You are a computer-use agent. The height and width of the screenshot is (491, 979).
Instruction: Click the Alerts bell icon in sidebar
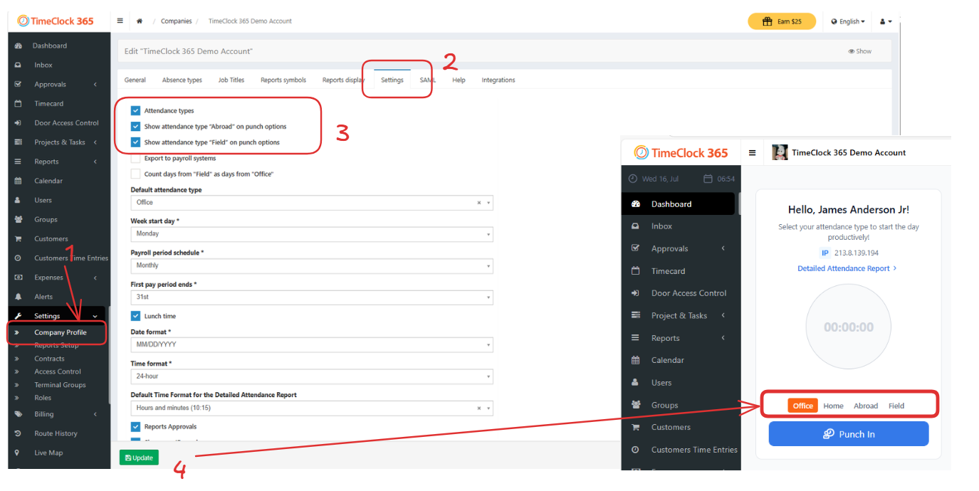(18, 297)
